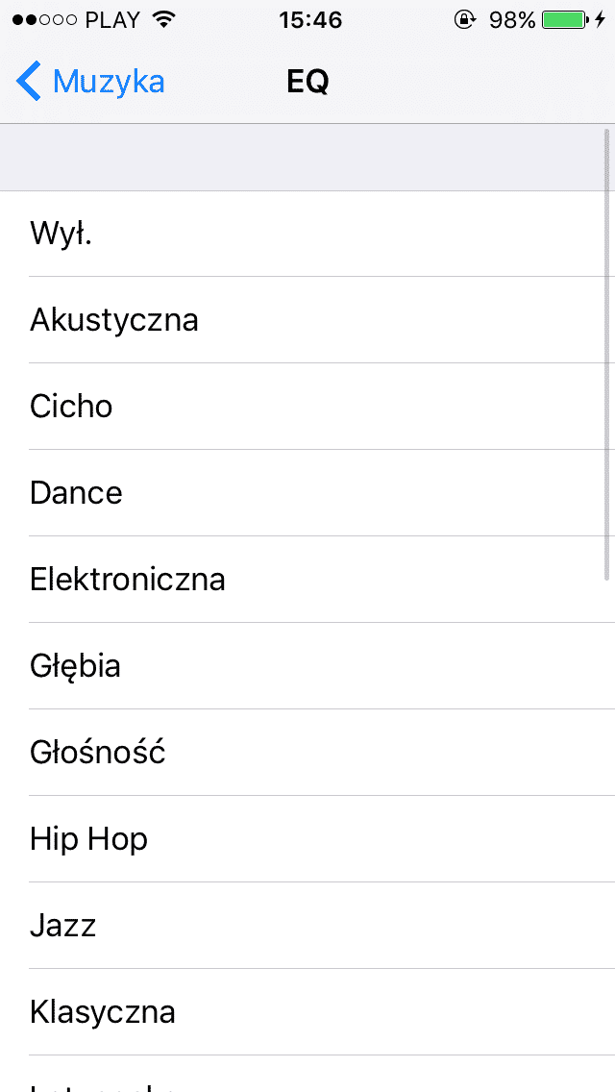615x1092 pixels.
Task: Select the Głębia EQ preset
Action: 307,666
